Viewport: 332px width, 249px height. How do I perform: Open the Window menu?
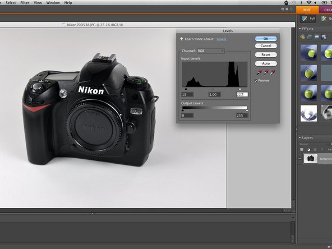click(53, 3)
